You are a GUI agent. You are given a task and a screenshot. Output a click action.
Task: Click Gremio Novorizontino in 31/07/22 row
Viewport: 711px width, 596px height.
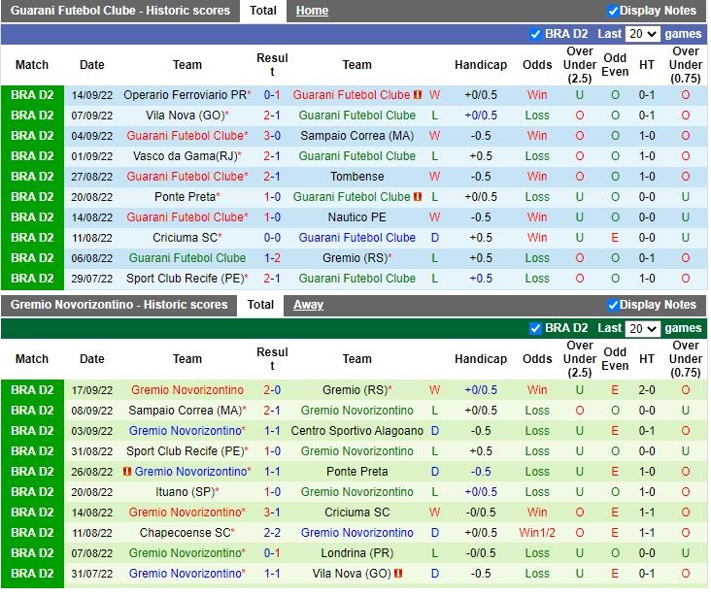click(x=185, y=574)
